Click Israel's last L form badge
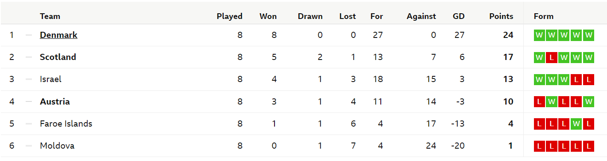 588,79
